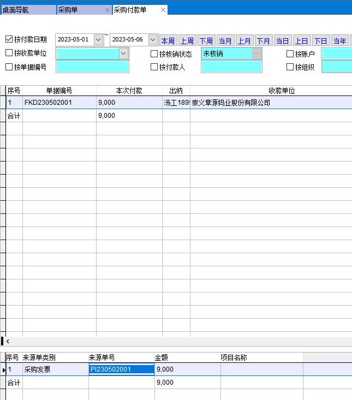This screenshot has height=400, width=352.
Task: Click the 上月 date shortcut button
Action: coord(244,41)
